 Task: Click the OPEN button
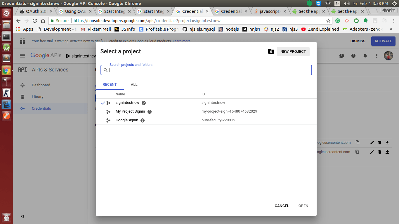pyautogui.click(x=303, y=206)
